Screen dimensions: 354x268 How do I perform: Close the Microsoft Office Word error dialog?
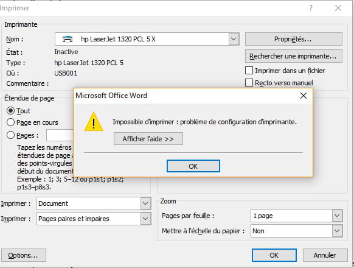(304, 96)
